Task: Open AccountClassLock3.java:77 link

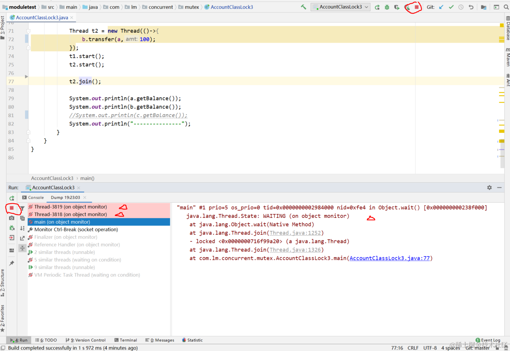Action: pyautogui.click(x=390, y=258)
